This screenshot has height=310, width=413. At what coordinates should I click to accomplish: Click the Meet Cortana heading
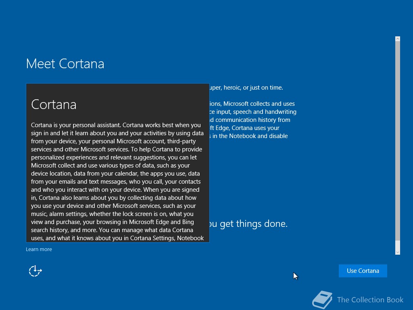point(65,64)
